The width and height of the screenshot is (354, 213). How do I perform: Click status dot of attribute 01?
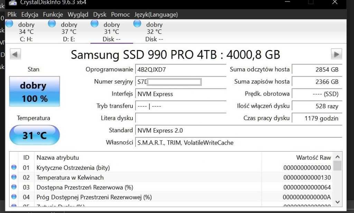coord(14,167)
